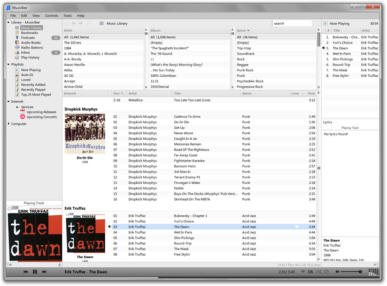Toggle love heart on The Dawn track row
This screenshot has height=286, width=387.
pyautogui.click(x=297, y=227)
